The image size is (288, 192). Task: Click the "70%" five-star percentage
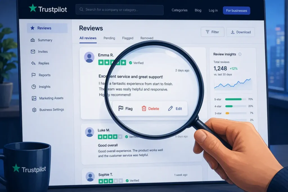[251, 99]
